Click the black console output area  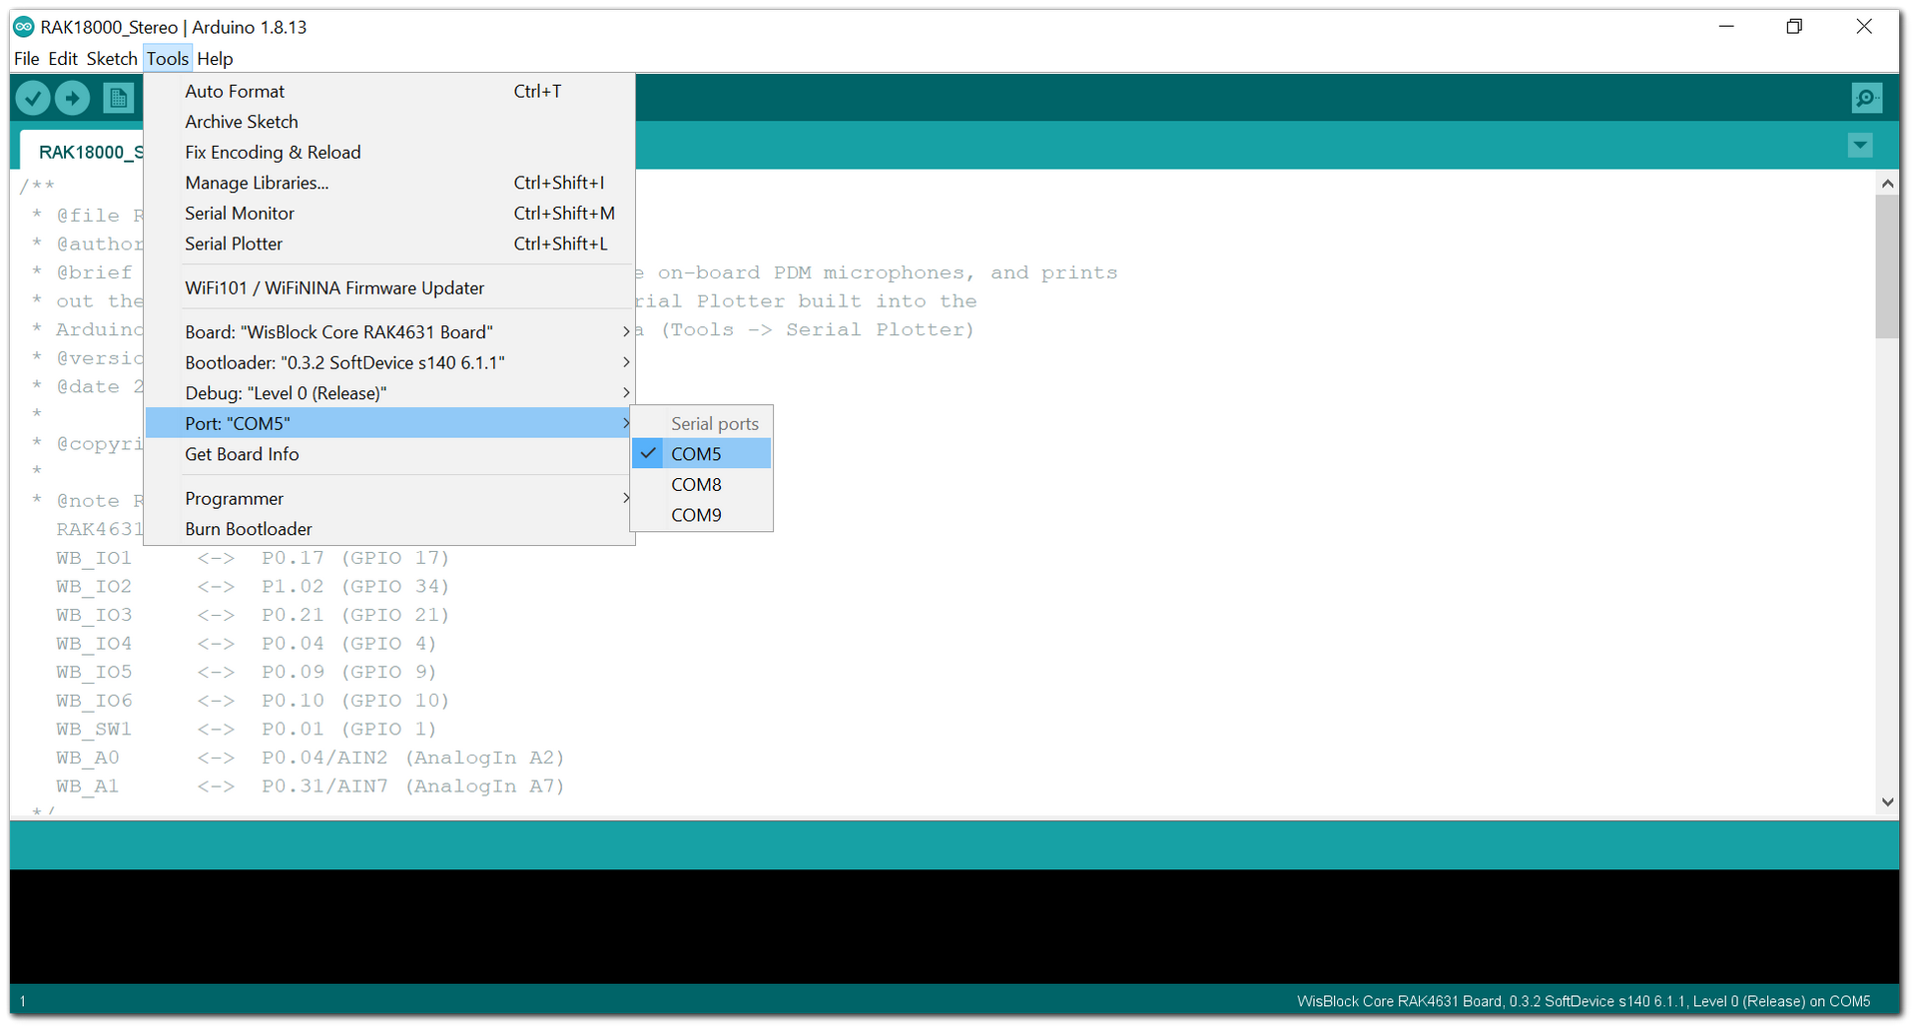[955, 926]
